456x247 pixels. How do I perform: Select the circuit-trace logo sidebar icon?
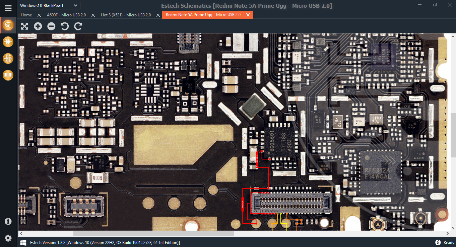point(8,25)
